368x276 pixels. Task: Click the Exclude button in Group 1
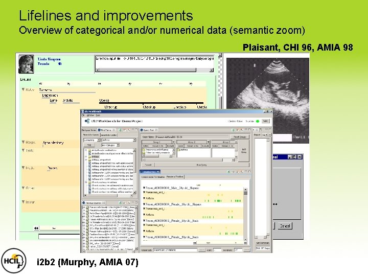tap(170, 146)
